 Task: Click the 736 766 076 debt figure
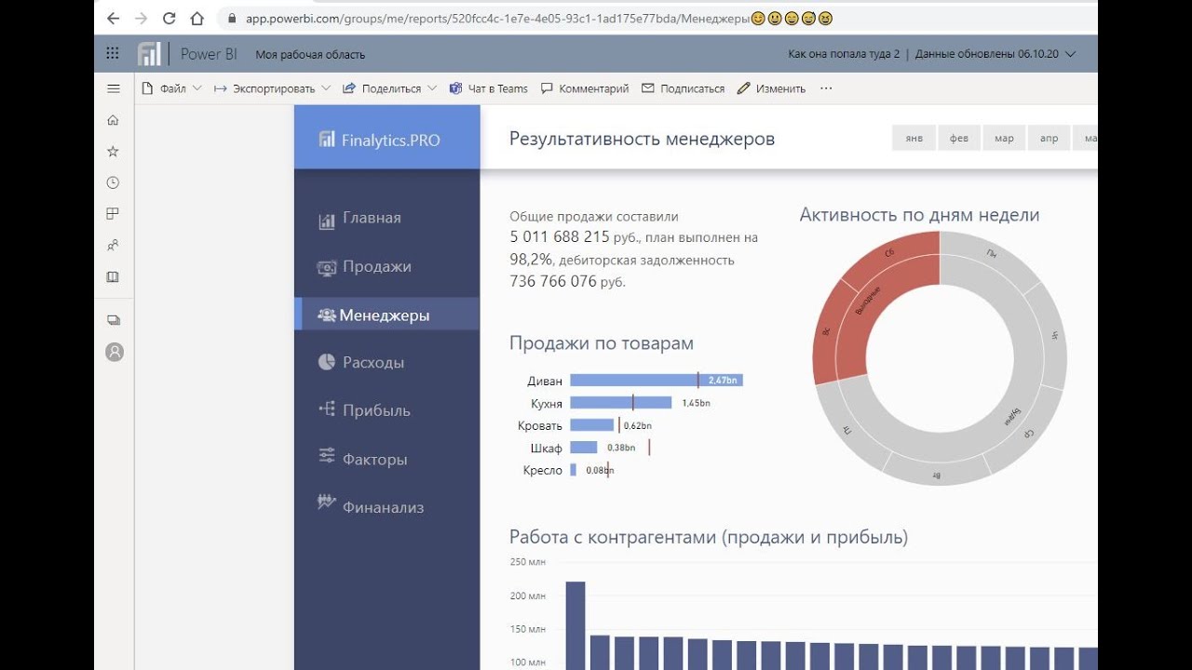(553, 281)
